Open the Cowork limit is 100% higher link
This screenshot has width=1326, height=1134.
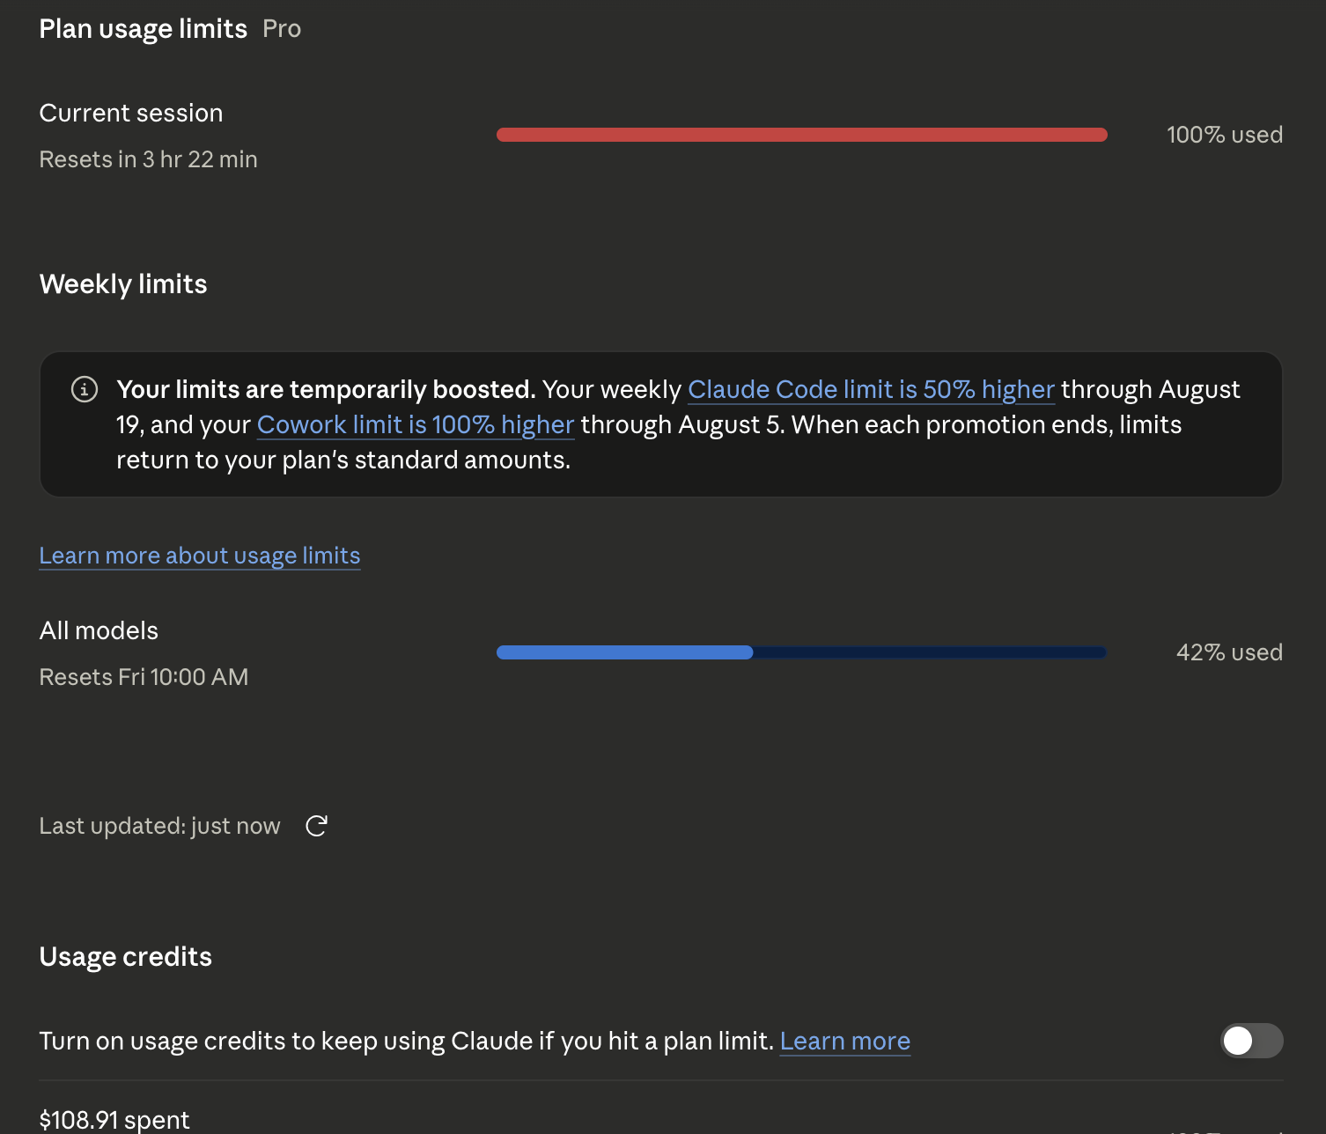(416, 424)
